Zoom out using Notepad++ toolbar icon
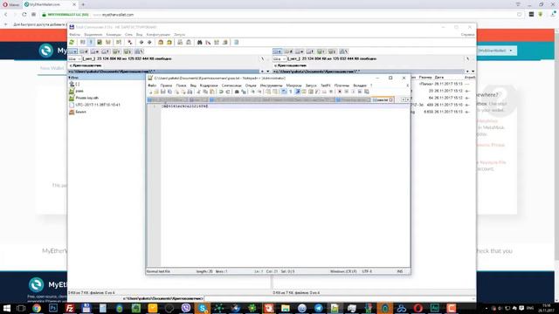This screenshot has width=559, height=314. [x=259, y=92]
